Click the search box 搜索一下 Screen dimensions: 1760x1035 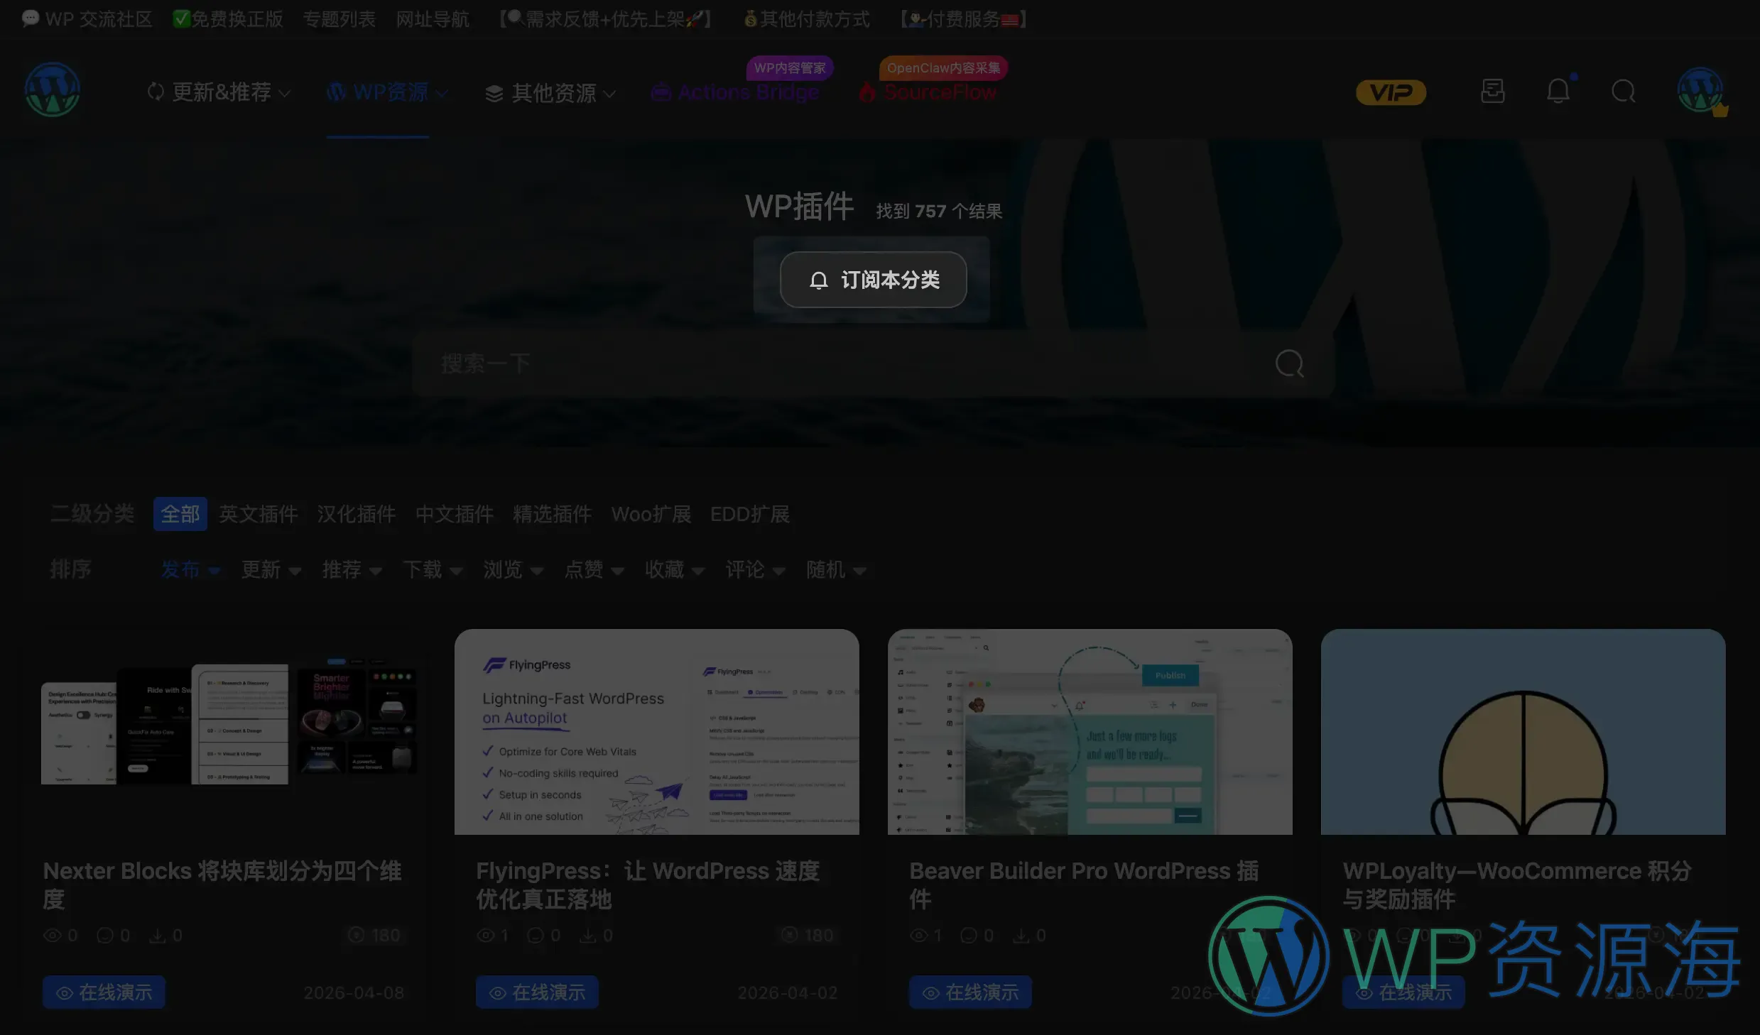pyautogui.click(x=873, y=364)
